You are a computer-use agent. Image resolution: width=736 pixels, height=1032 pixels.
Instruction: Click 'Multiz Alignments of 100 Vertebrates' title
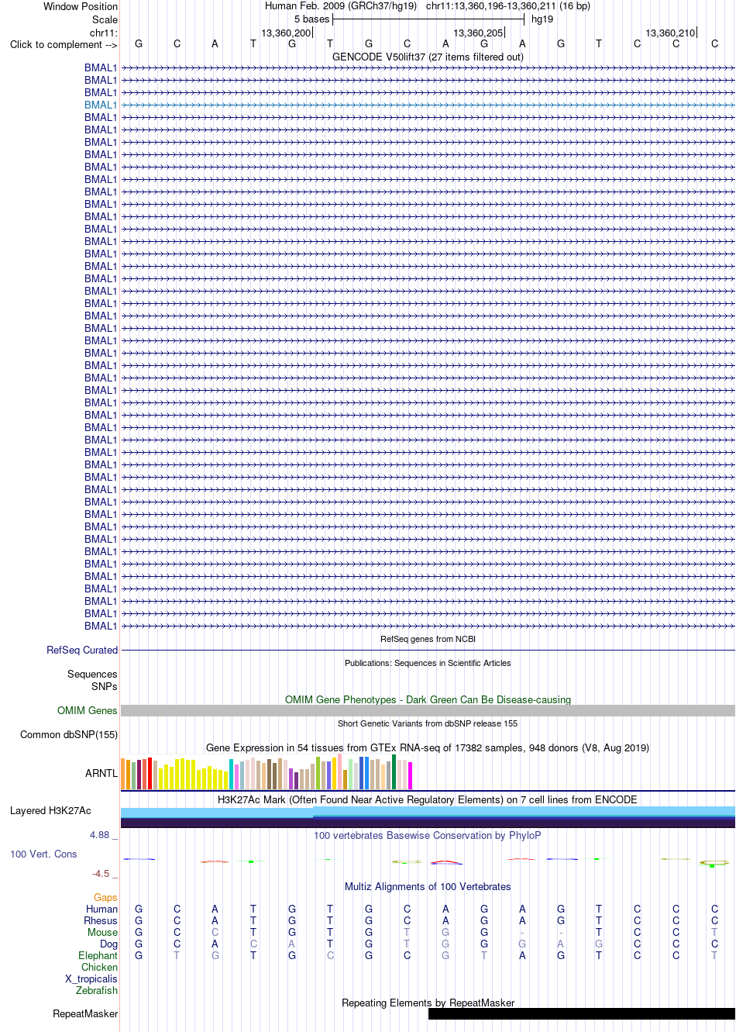coord(428,886)
